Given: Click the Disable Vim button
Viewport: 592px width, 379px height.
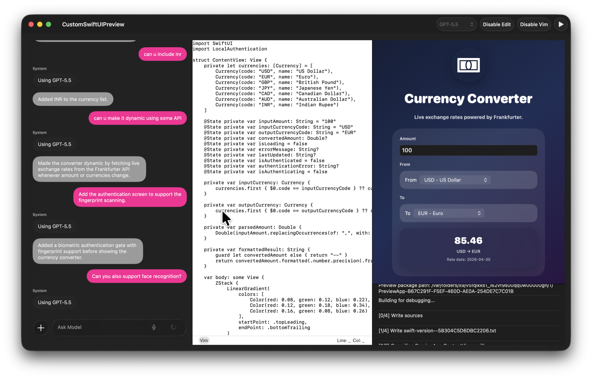Looking at the screenshot, I should (534, 24).
